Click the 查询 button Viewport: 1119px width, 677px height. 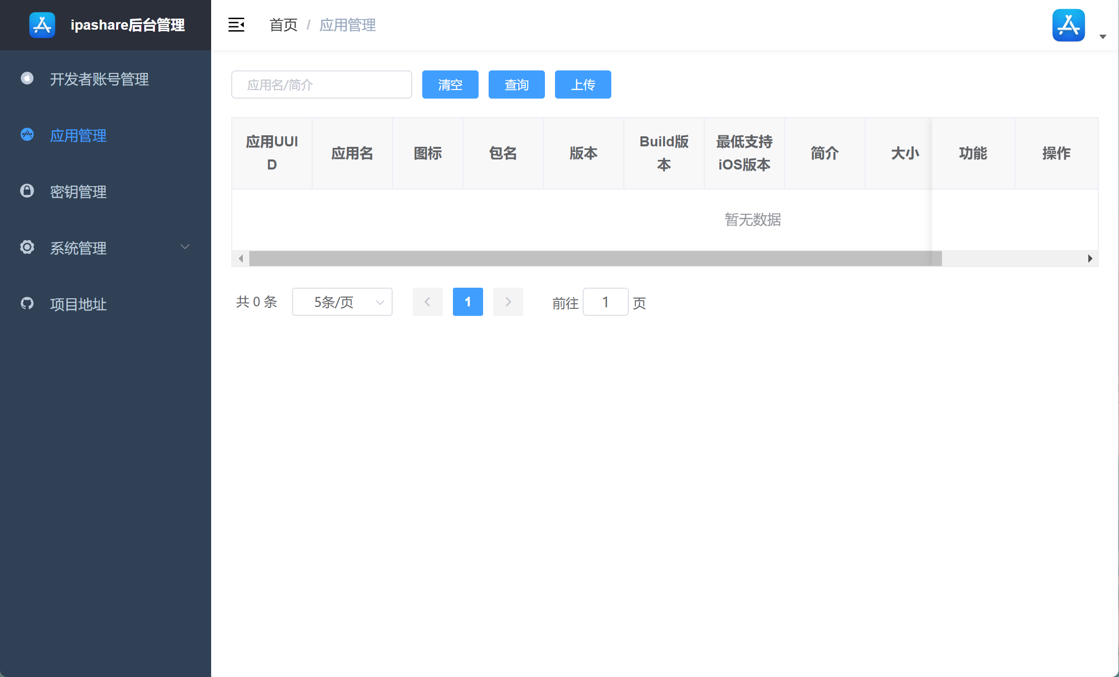point(517,84)
